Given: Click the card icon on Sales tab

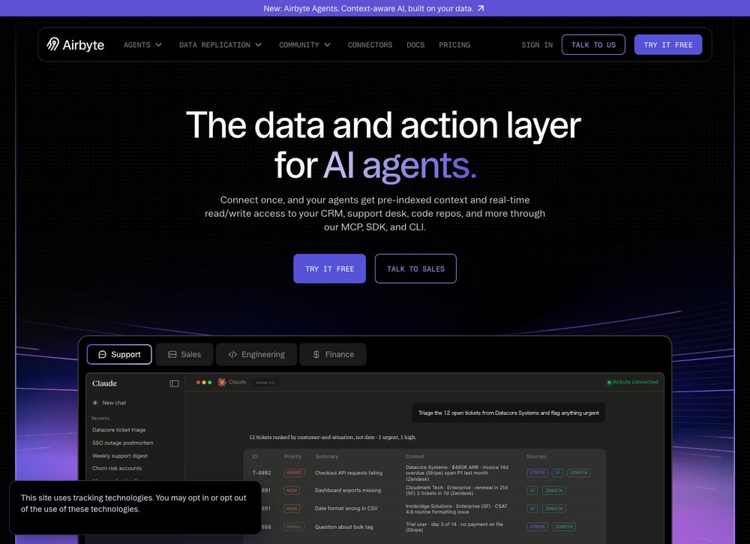Looking at the screenshot, I should 172,354.
